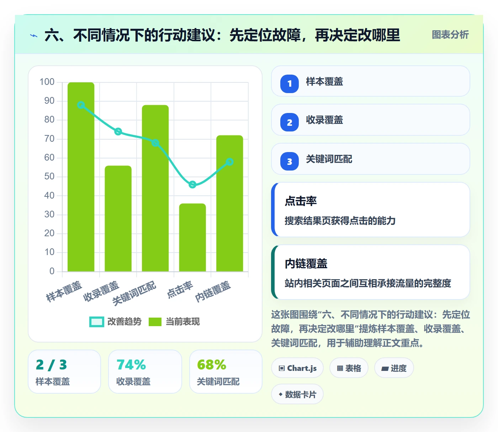This screenshot has height=432, width=498.
Task: Select the 74% 收录覆盖 stat card
Action: [145, 372]
